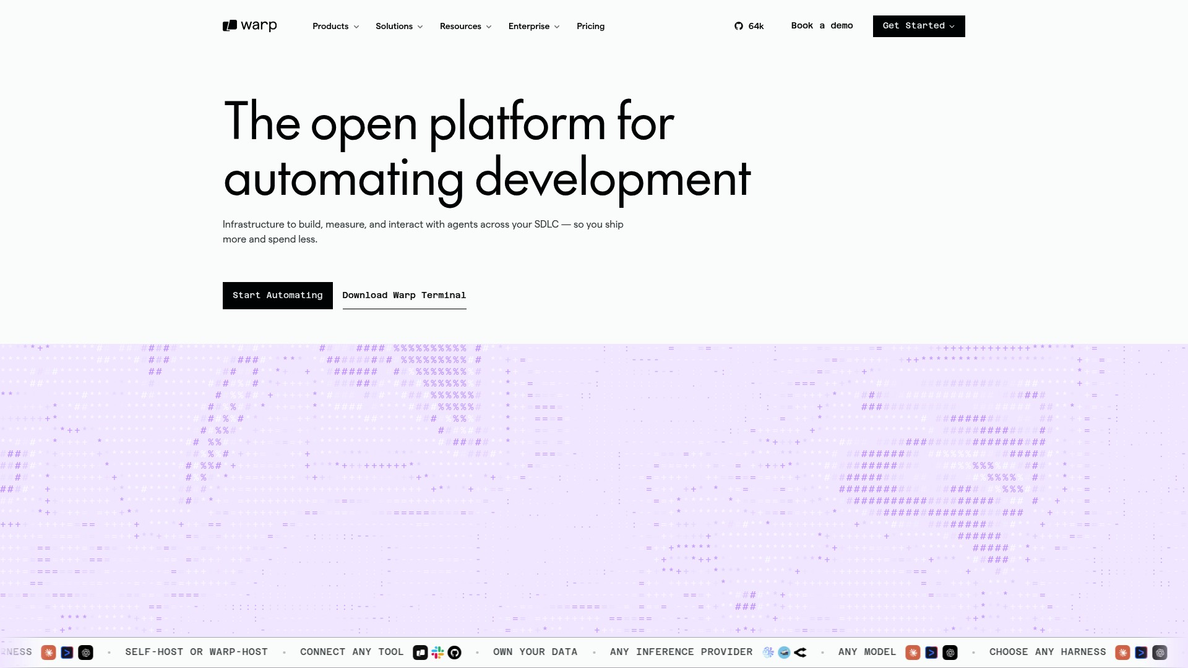Image resolution: width=1188 pixels, height=668 pixels.
Task: Open the Get Started dropdown button
Action: pos(919,26)
